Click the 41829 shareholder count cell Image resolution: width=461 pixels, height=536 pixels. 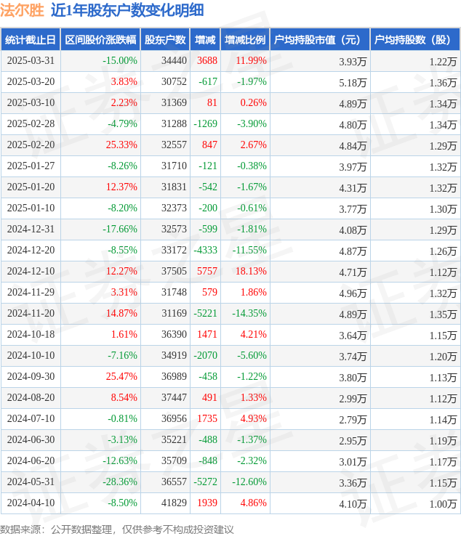tap(175, 503)
